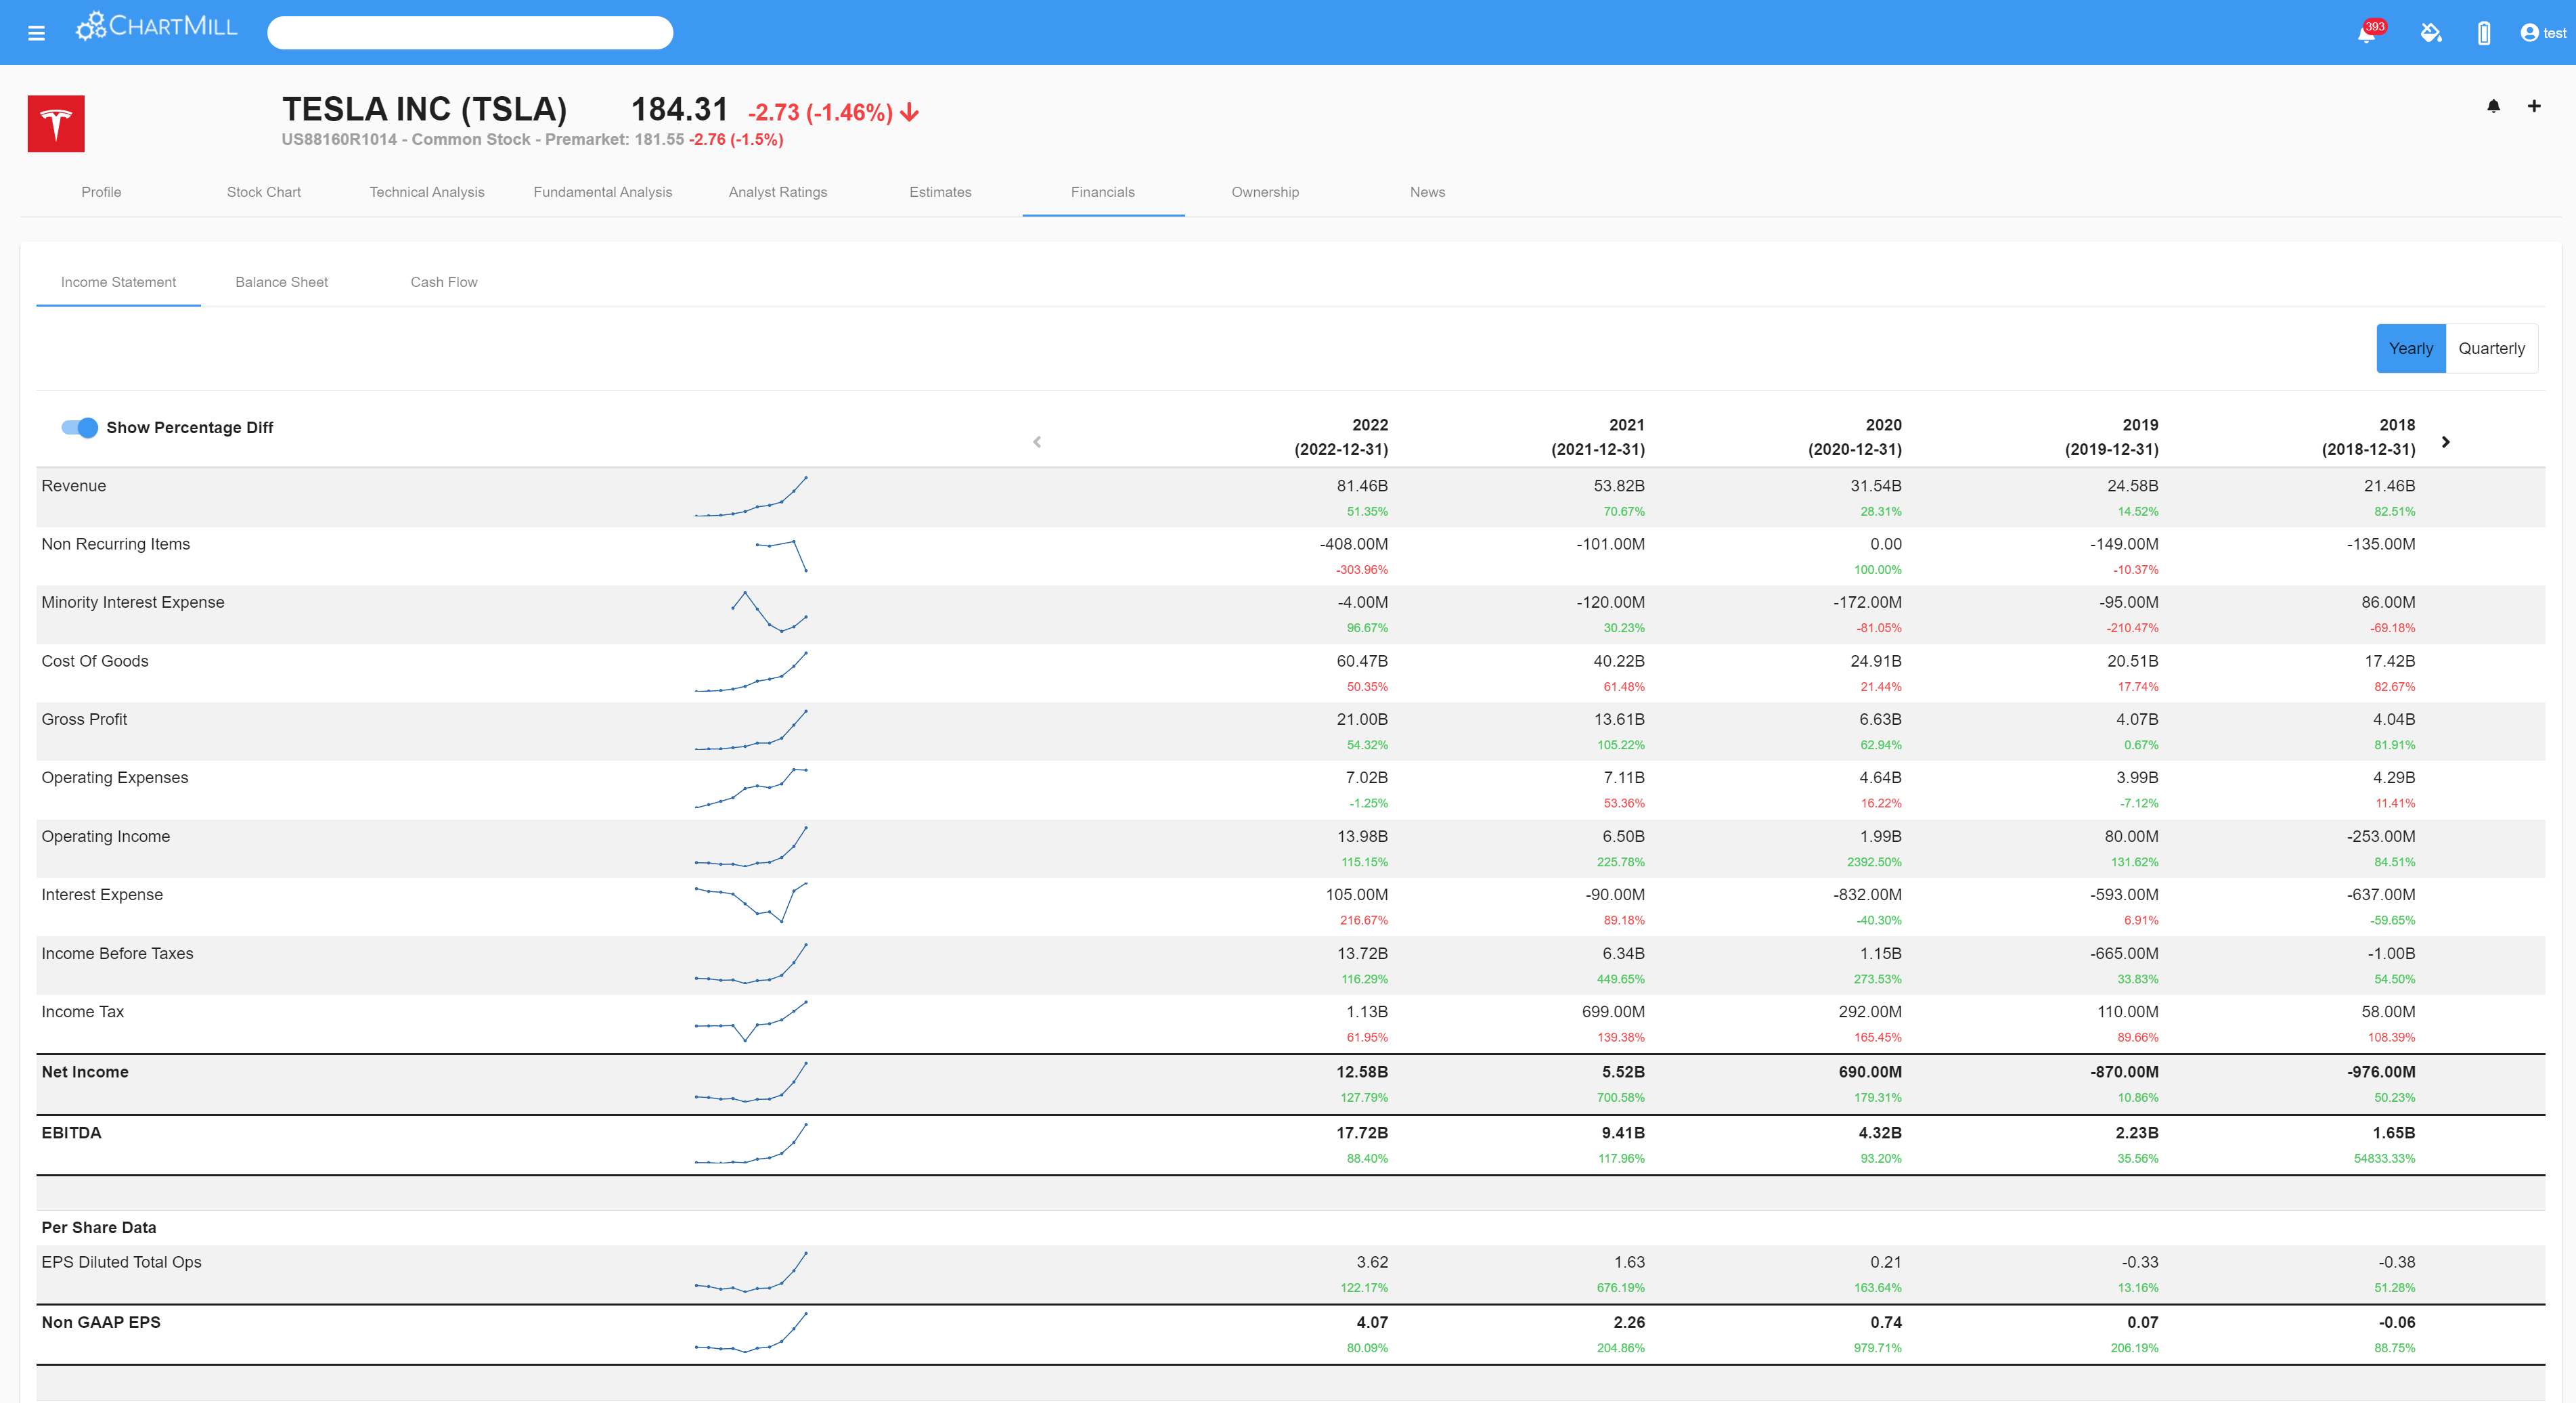
Task: Set a price alert with bell icon
Action: pos(2493,106)
